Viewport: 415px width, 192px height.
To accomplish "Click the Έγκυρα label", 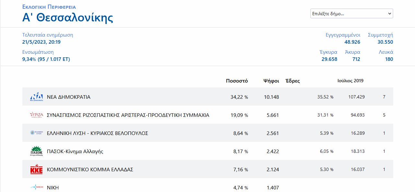I will pos(328,52).
